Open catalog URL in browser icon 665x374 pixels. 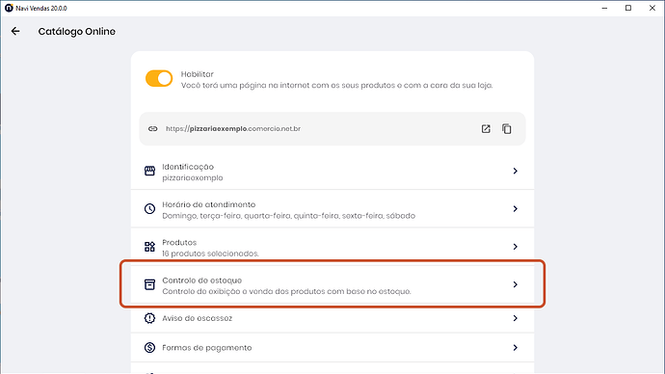pos(486,129)
